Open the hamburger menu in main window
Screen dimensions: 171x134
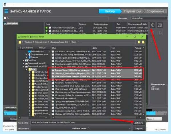coord(6,11)
